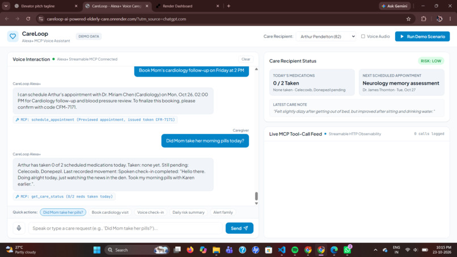Screen dimensions: 457x257
Task: Click the microphone voice input button
Action: pyautogui.click(x=19, y=228)
